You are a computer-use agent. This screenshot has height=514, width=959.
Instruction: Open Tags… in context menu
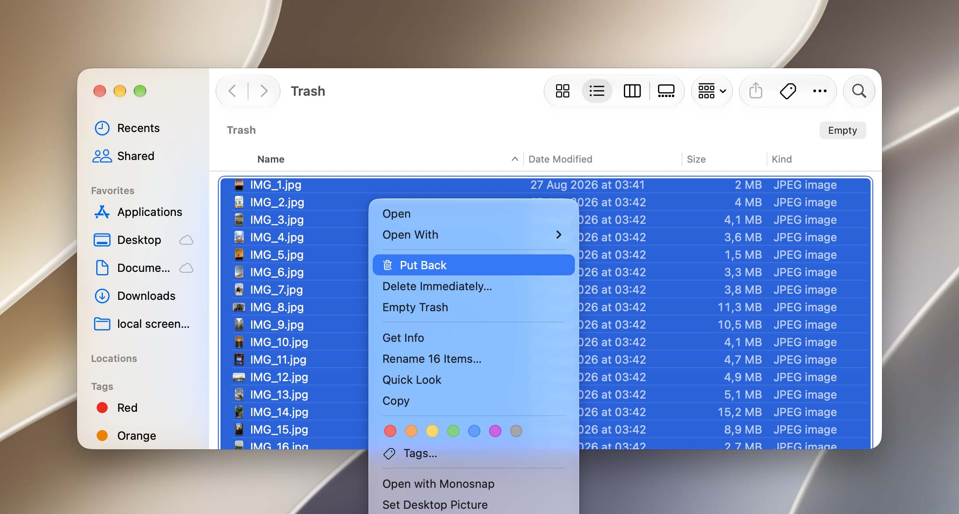[x=473, y=453]
